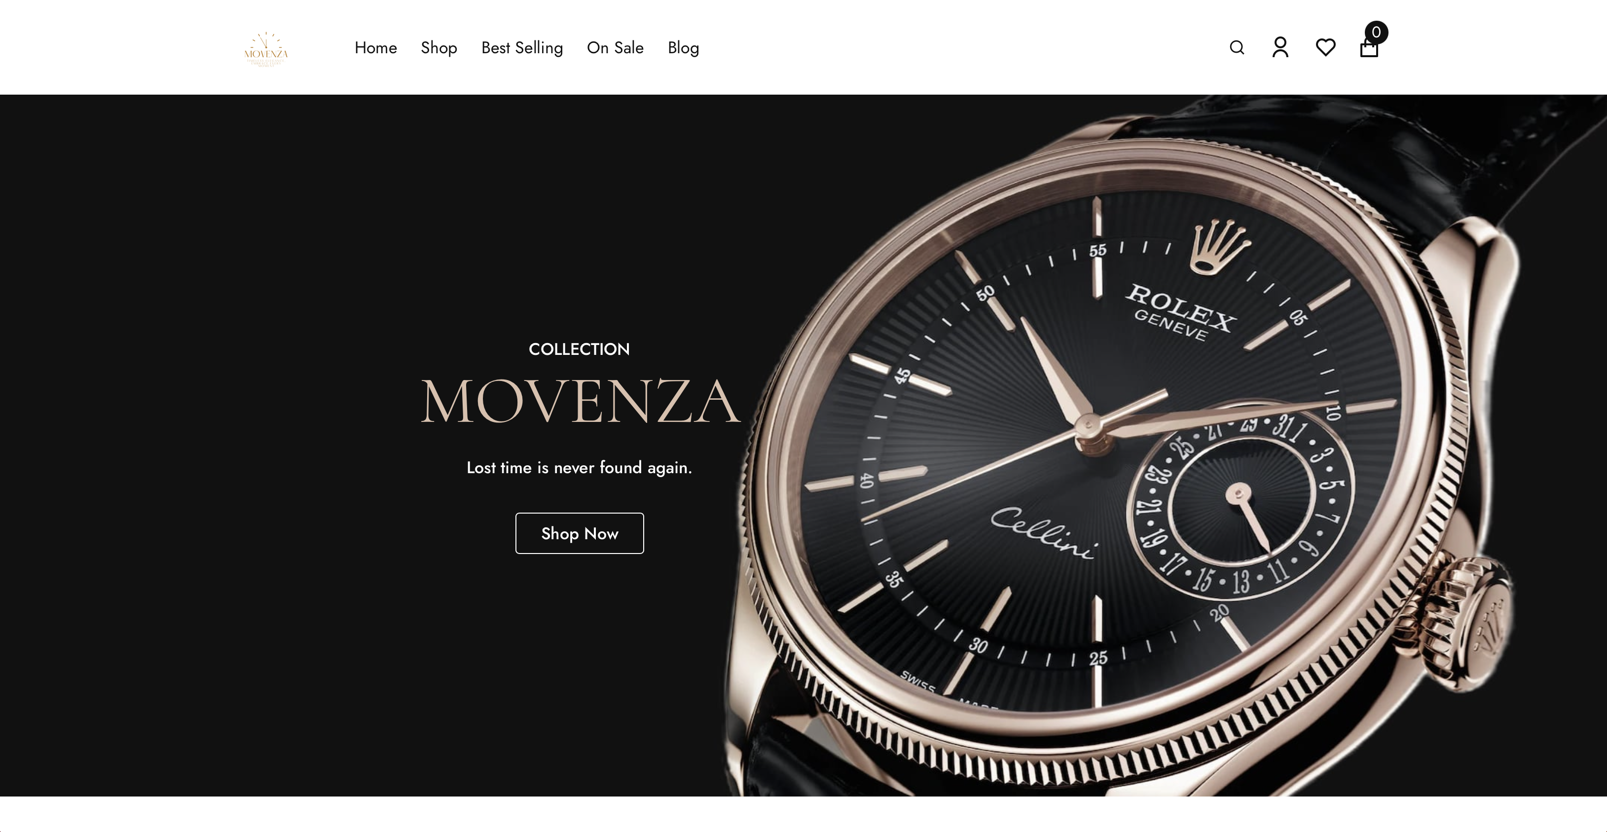Click the Shop Now button
This screenshot has width=1607, height=832.
point(580,533)
